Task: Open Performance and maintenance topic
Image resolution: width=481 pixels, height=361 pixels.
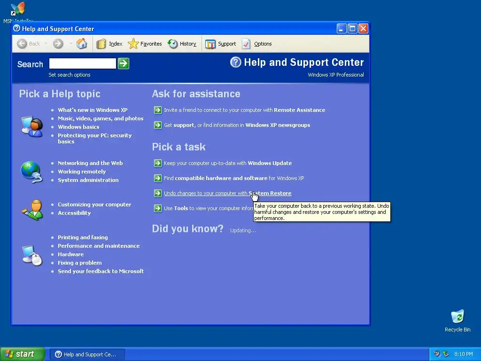Action: pyautogui.click(x=99, y=246)
